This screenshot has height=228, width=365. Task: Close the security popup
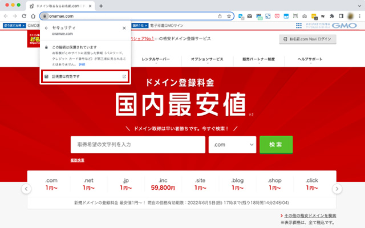124,28
